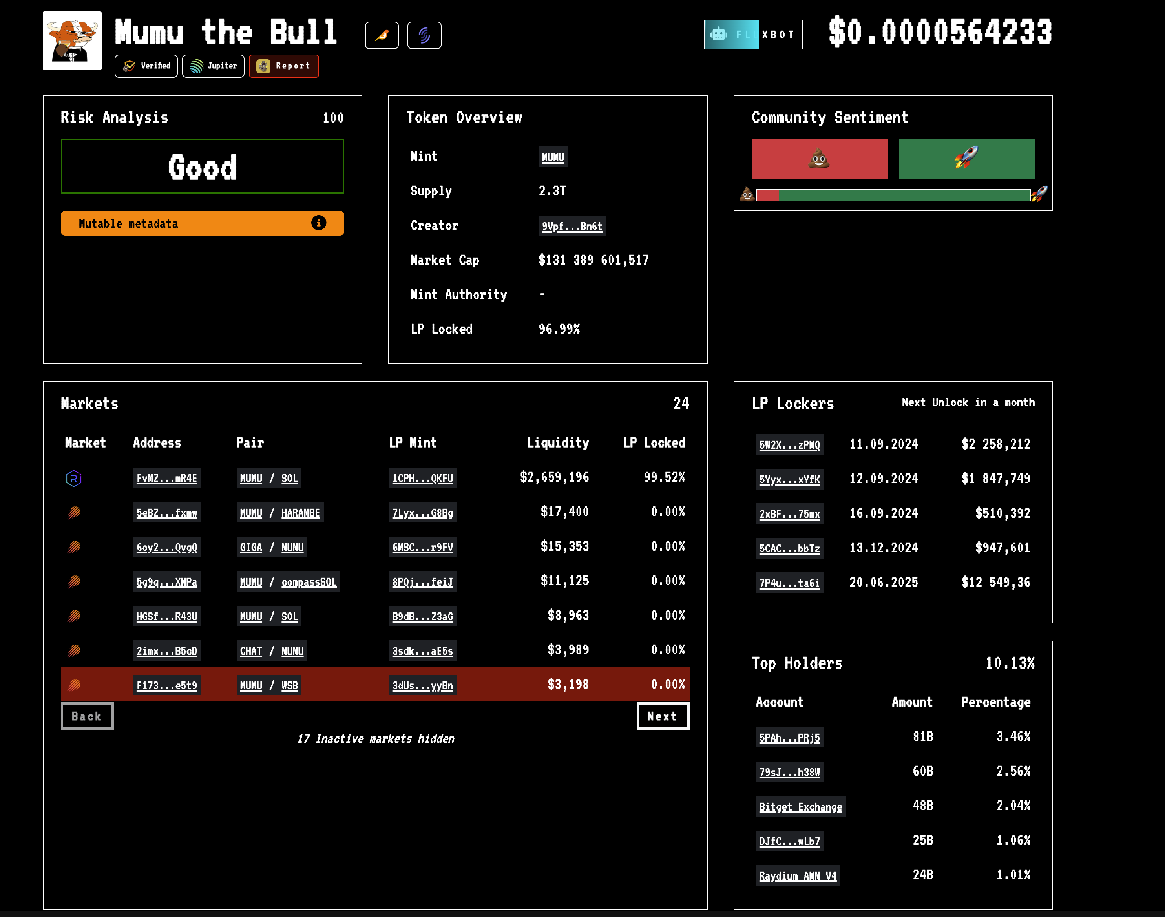Image resolution: width=1165 pixels, height=917 pixels.
Task: Click the market icon in the 5g9q...XNPa row
Action: pyautogui.click(x=74, y=581)
